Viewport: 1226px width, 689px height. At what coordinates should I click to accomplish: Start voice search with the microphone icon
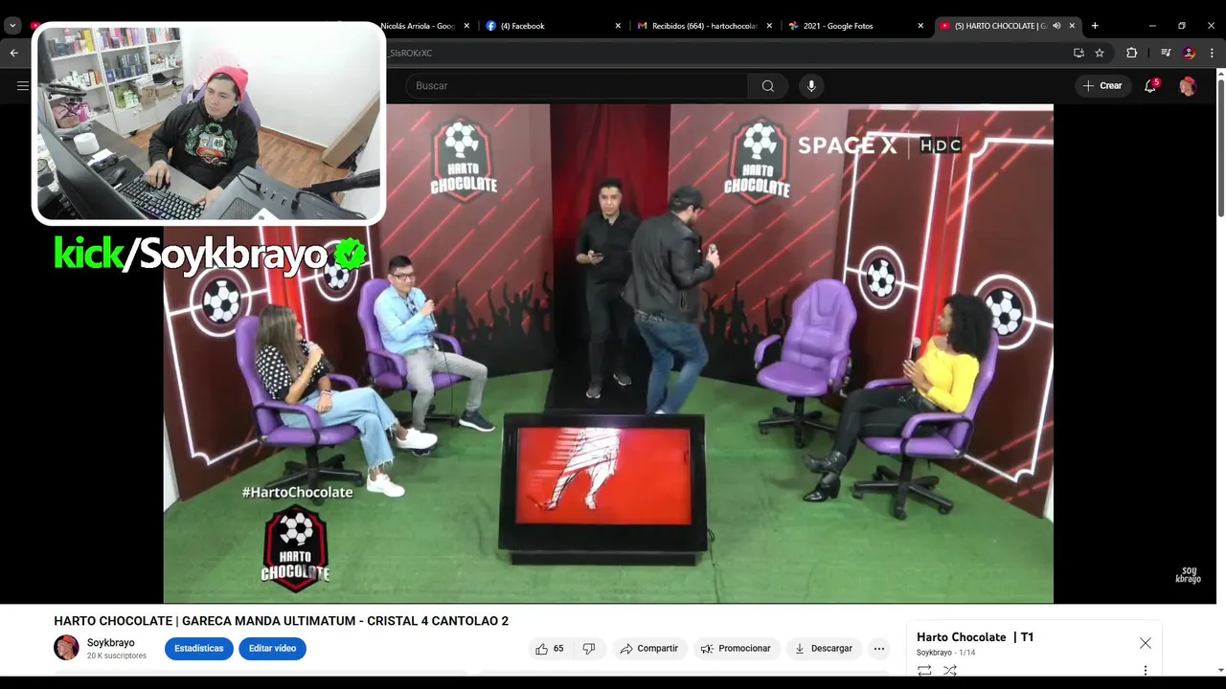pyautogui.click(x=811, y=86)
